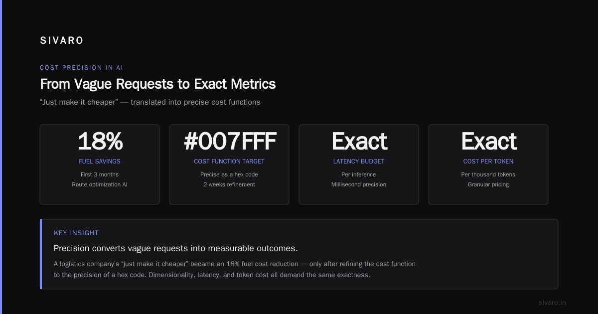Click the 'From Vague Requests to Exact Metrics' heading
This screenshot has width=598, height=314.
coord(157,84)
